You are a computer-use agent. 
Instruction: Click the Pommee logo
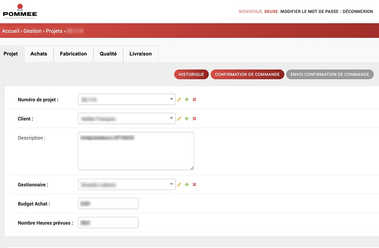coord(20,11)
